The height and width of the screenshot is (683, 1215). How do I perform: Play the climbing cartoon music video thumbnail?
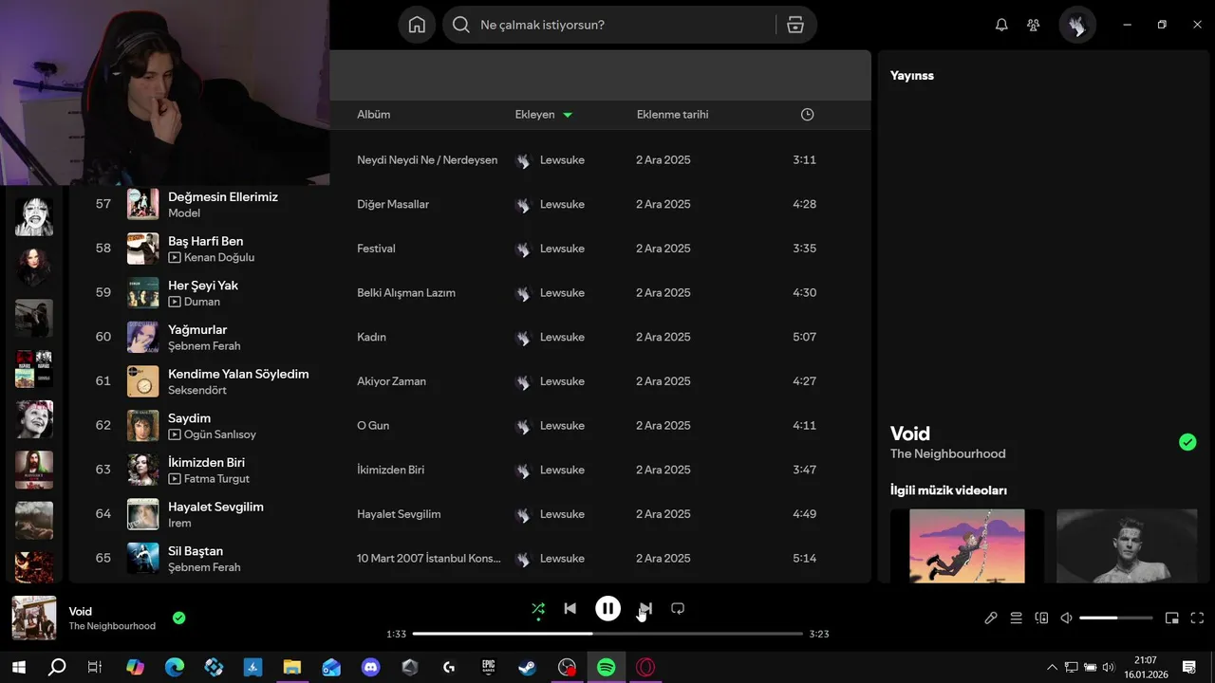click(967, 546)
